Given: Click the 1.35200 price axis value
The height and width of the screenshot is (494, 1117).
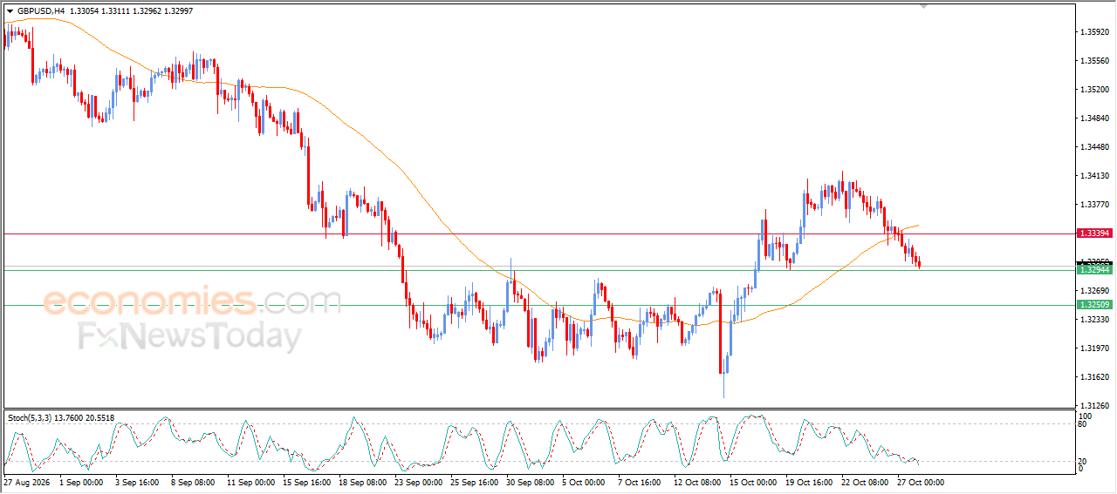Looking at the screenshot, I should (1094, 90).
